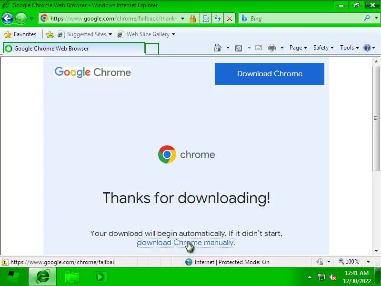
Task: Show hidden system tray icons arrow
Action: pyautogui.click(x=310, y=277)
